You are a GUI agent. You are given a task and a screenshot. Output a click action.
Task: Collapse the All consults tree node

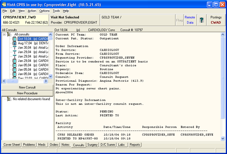point(4,34)
